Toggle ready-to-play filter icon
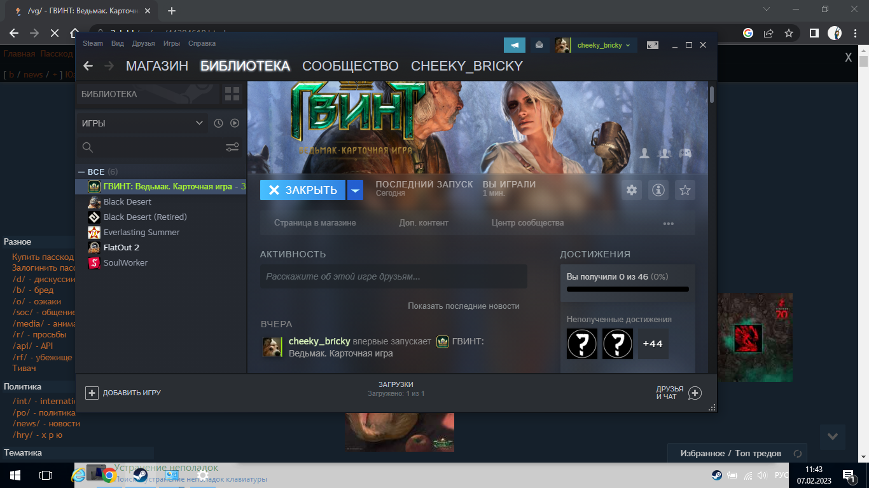869x488 pixels. (234, 123)
